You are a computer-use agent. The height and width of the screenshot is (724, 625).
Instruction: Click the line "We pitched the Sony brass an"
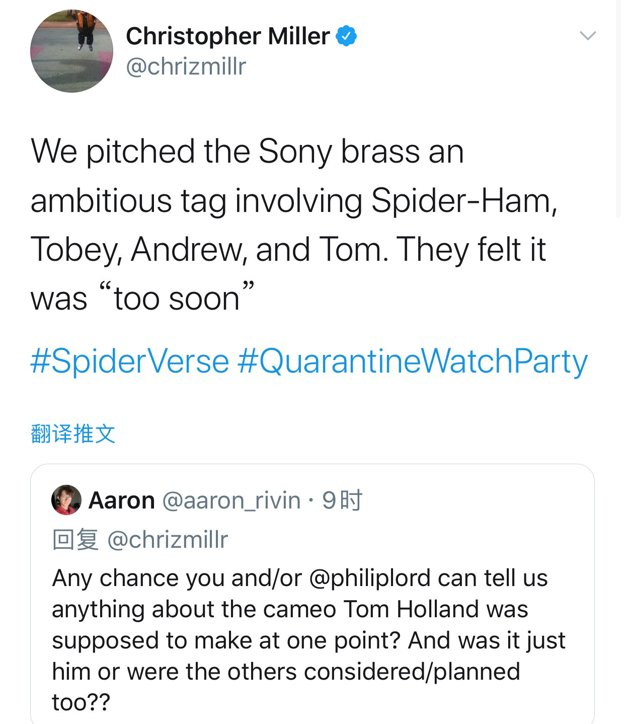247,151
